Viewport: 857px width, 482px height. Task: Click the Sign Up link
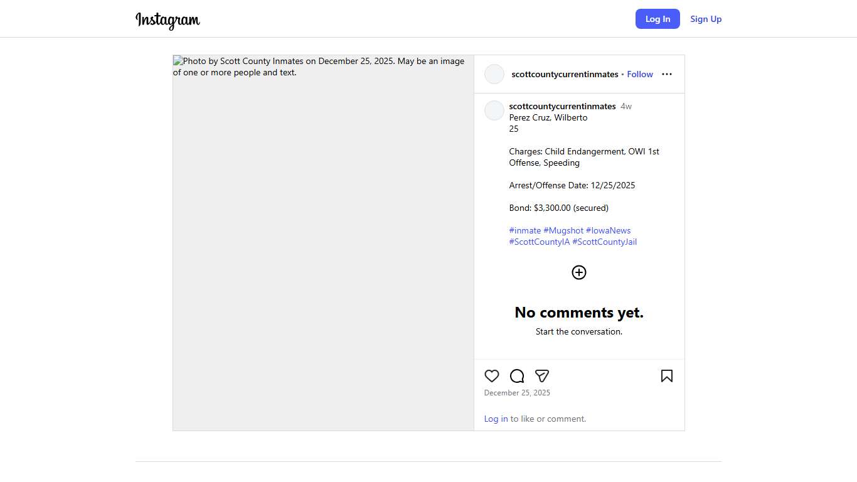coord(706,19)
